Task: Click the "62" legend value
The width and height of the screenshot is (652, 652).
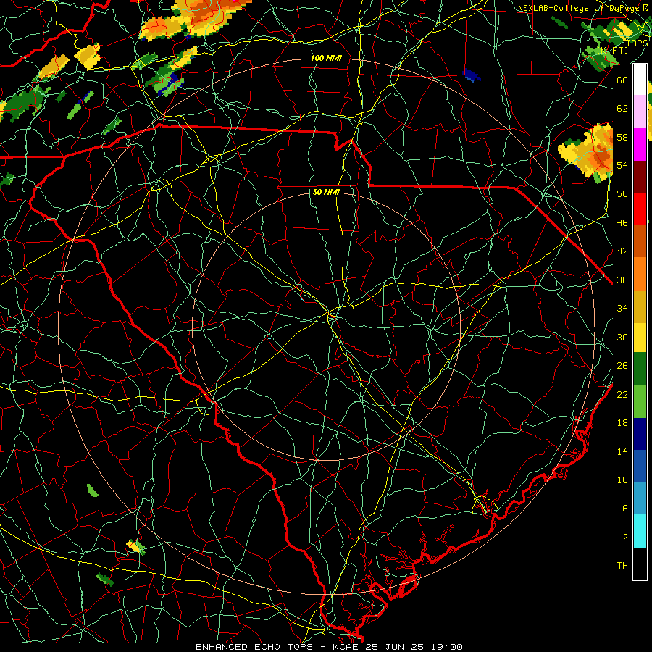Action: 622,108
